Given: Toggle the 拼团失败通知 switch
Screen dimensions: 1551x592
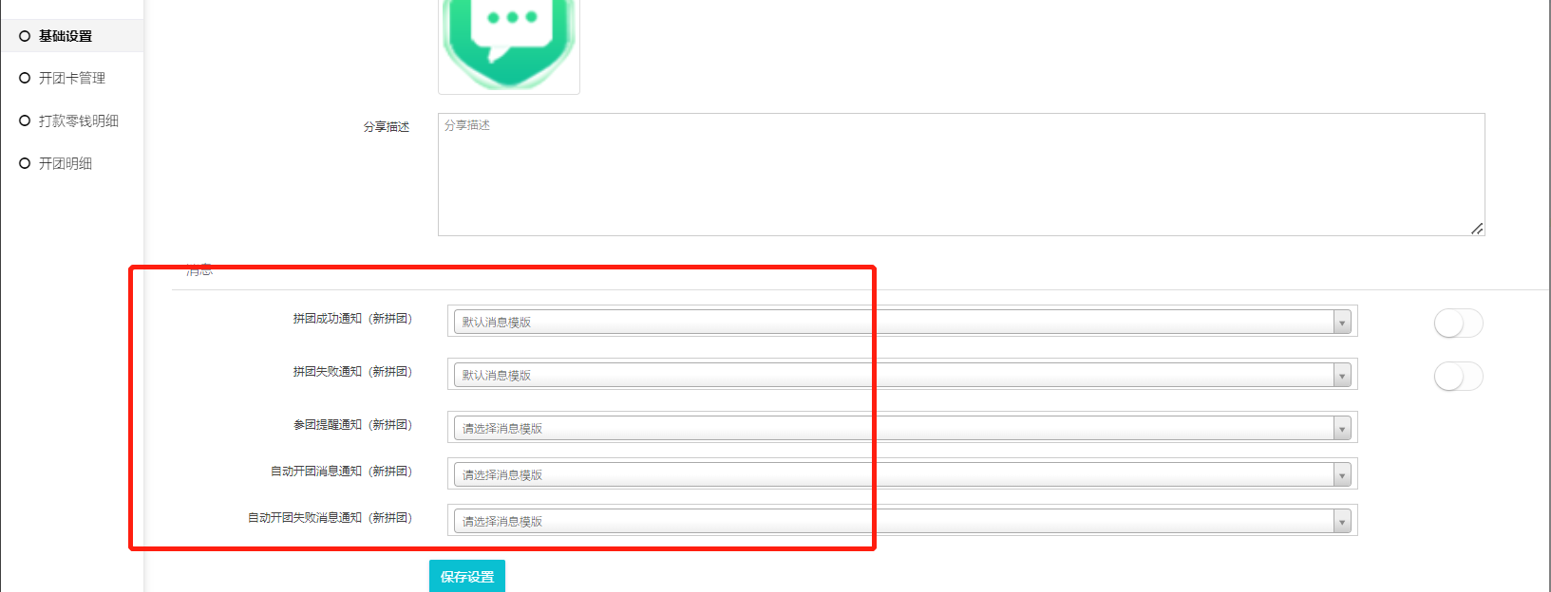Looking at the screenshot, I should coord(1458,377).
